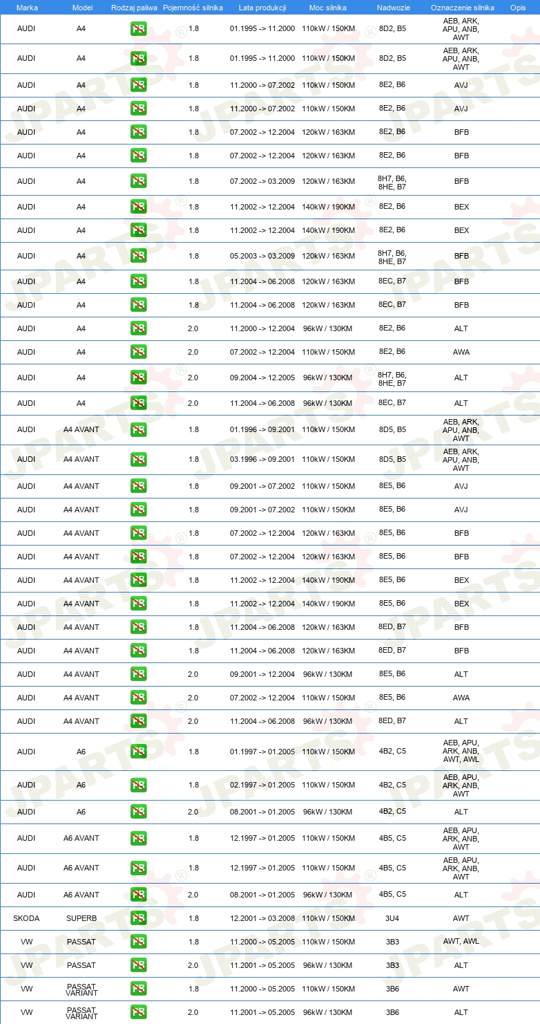The width and height of the screenshot is (540, 1024).
Task: Click the fuel icon for Audi A6 2.0 4B2
Action: pos(139,812)
